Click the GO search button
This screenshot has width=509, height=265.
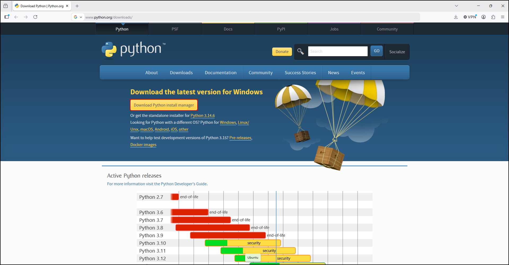[x=377, y=51]
